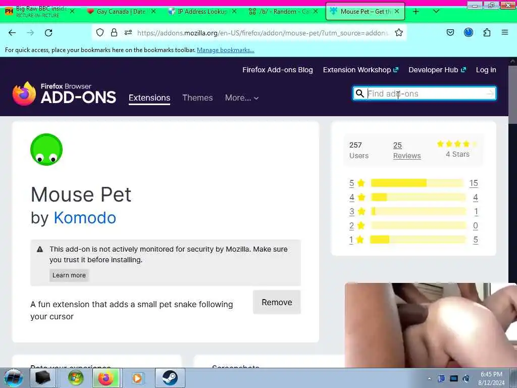Open Steam from the taskbar
The width and height of the screenshot is (517, 388).
pyautogui.click(x=170, y=378)
